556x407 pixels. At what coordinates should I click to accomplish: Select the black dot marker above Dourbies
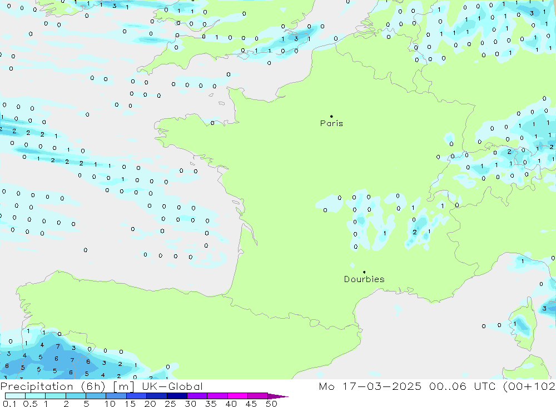364,272
